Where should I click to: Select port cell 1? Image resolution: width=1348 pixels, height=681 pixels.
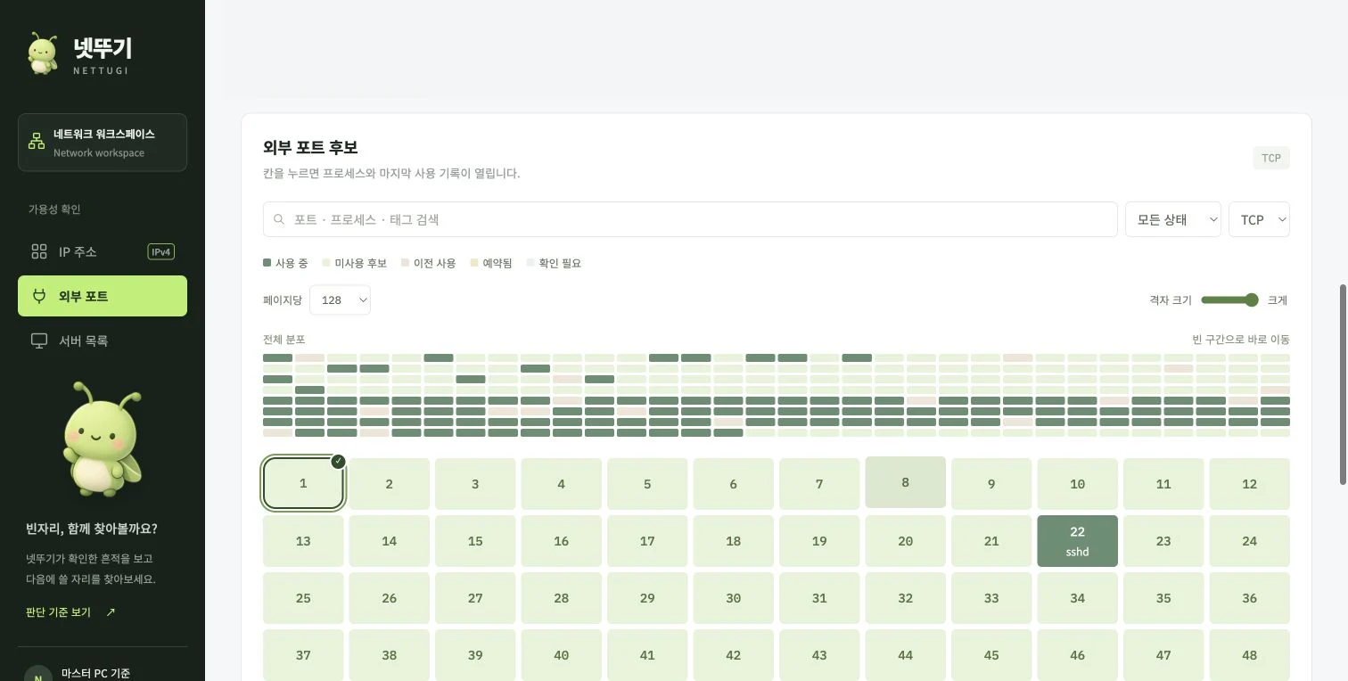coord(303,484)
